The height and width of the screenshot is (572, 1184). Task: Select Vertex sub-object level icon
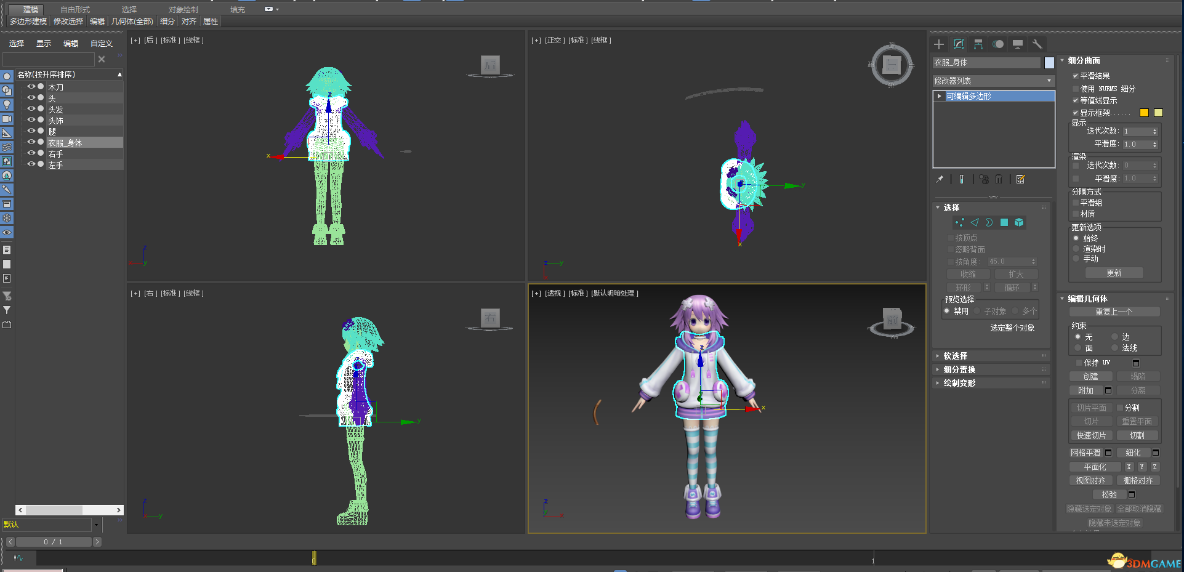click(x=959, y=222)
